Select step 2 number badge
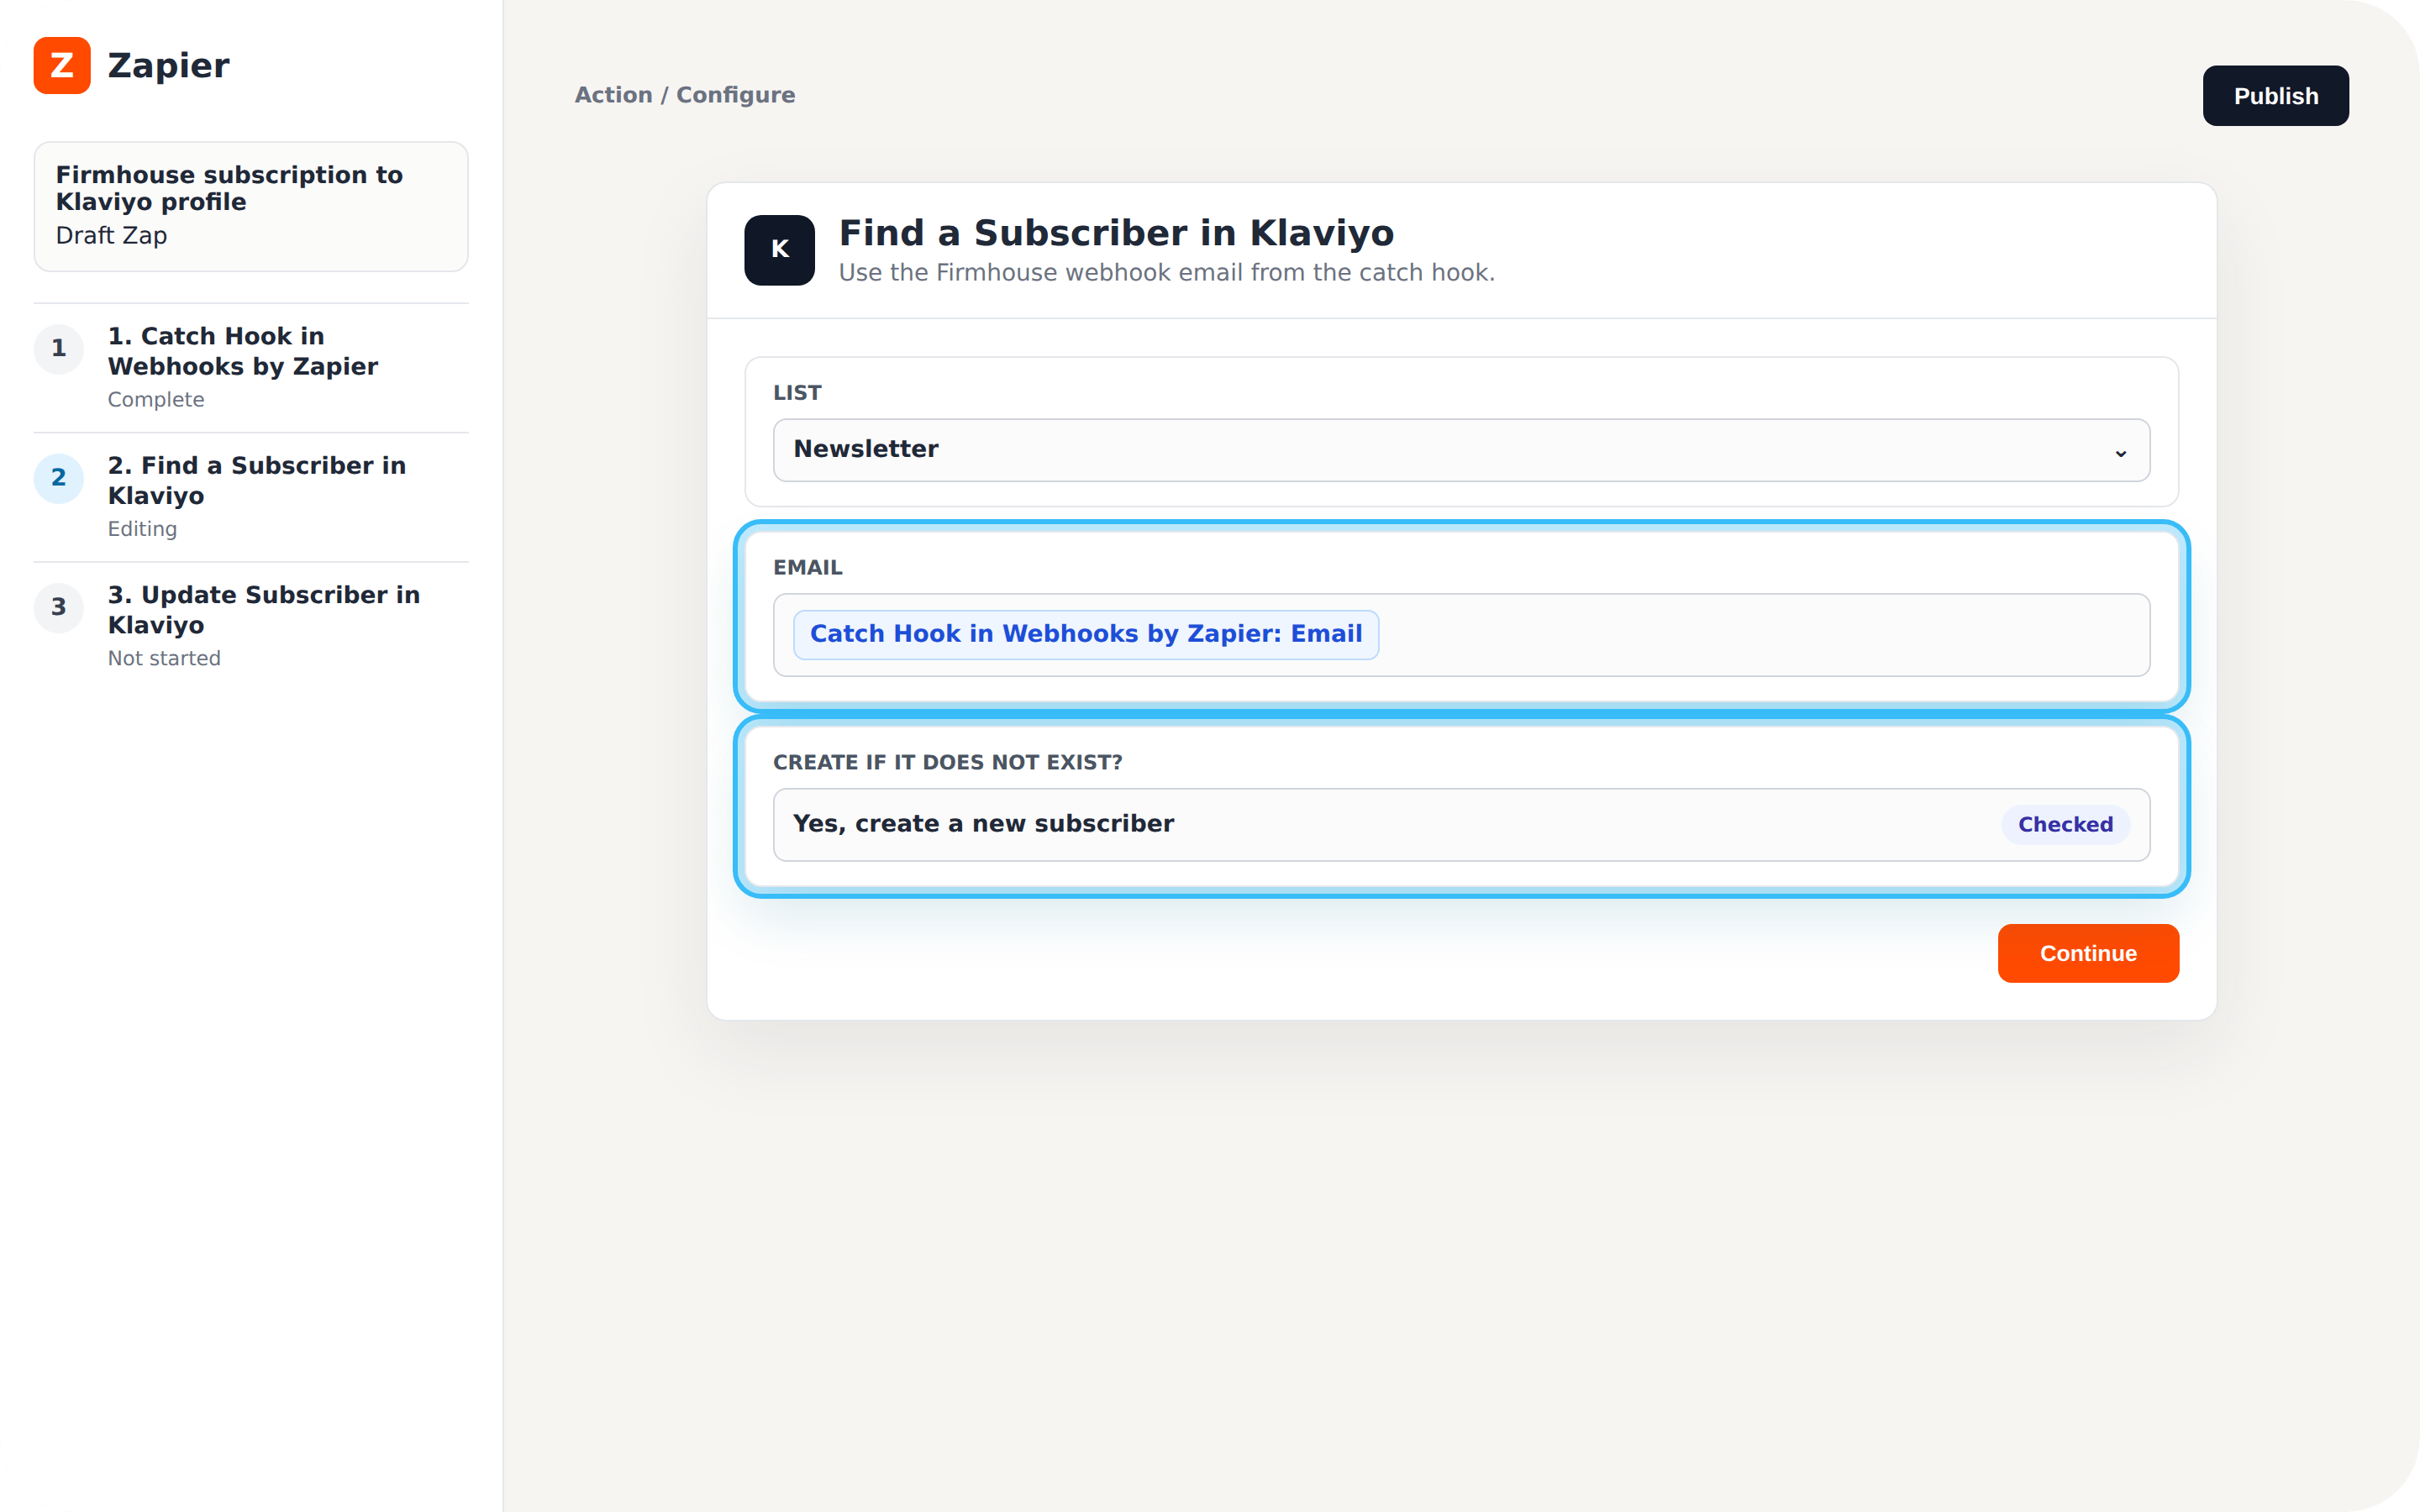Viewport: 2420px width, 1512px height. coord(59,478)
